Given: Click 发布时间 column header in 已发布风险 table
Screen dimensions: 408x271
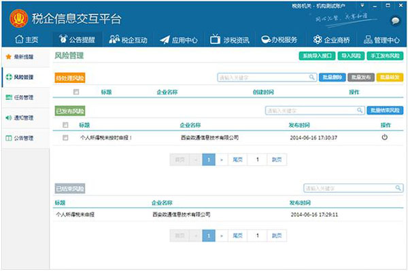Looking at the screenshot, I should [299, 125].
